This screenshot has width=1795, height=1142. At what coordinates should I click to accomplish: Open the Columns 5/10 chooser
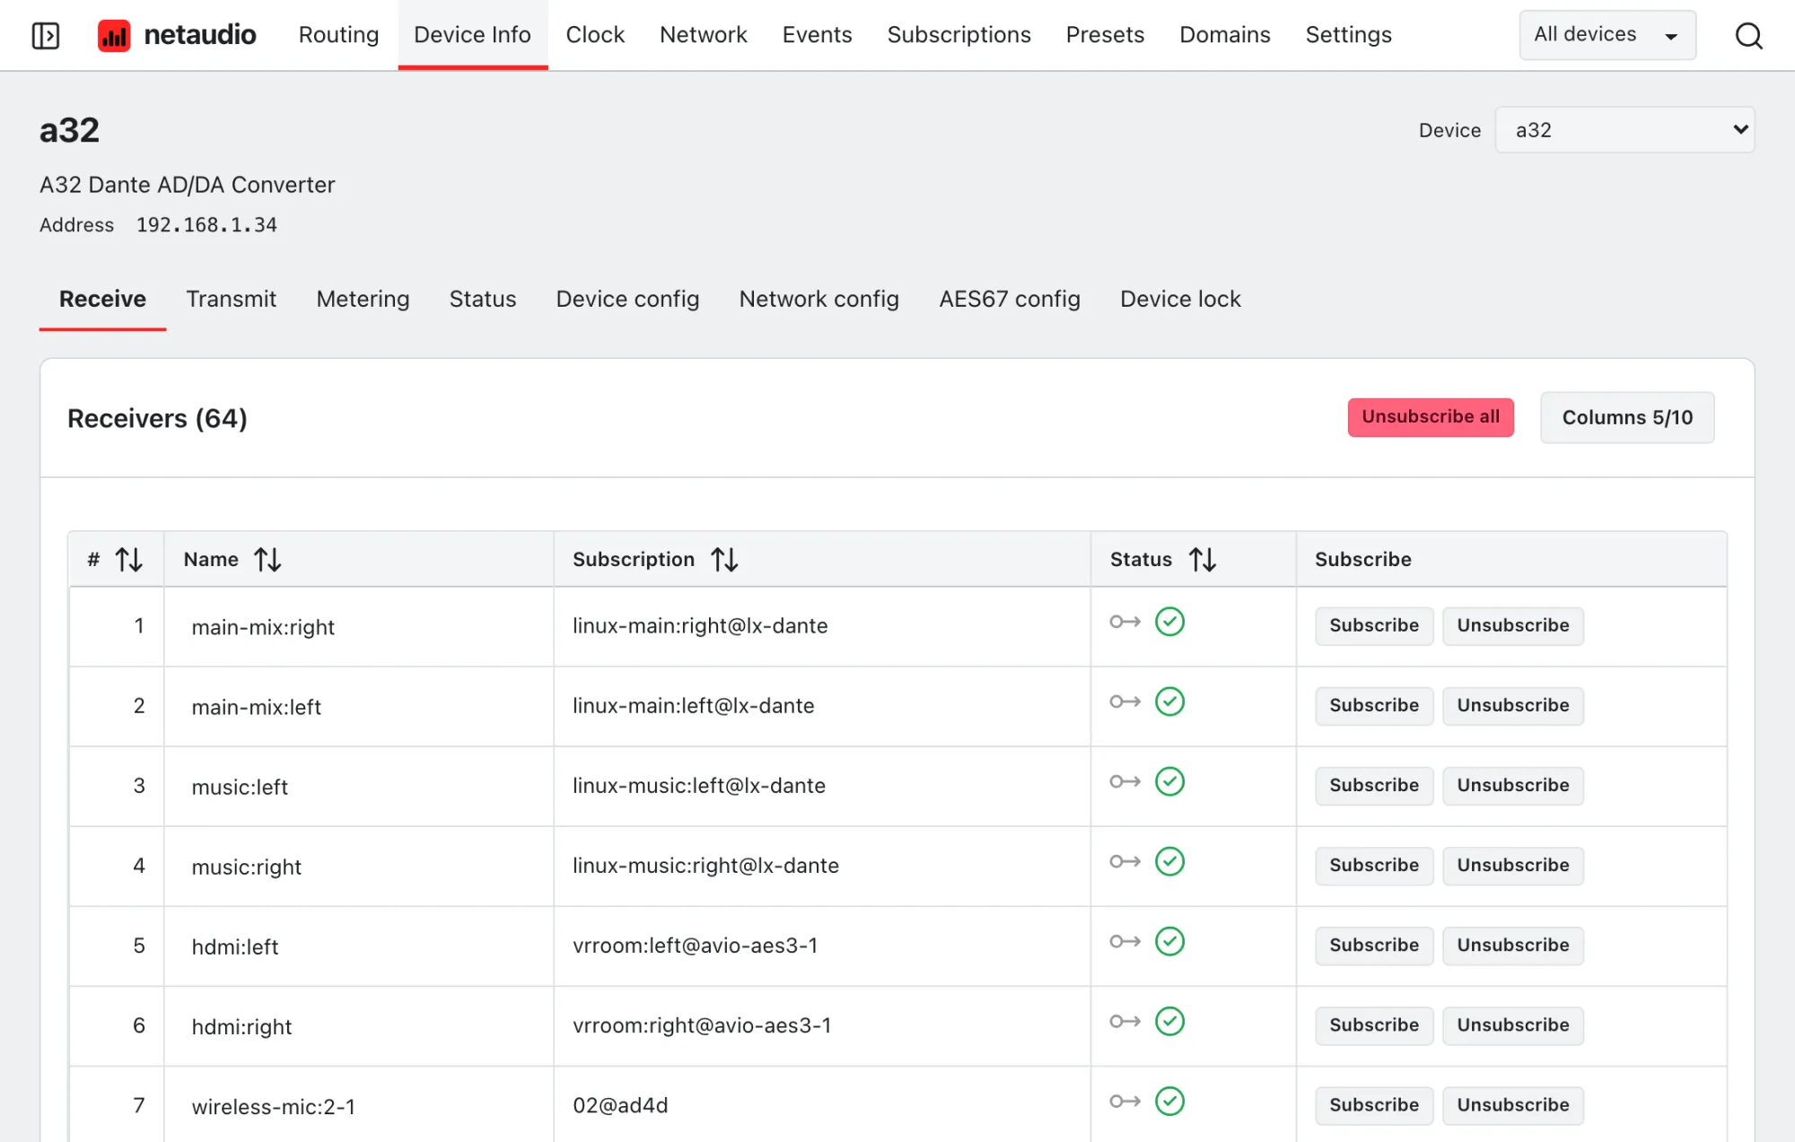pyautogui.click(x=1627, y=417)
